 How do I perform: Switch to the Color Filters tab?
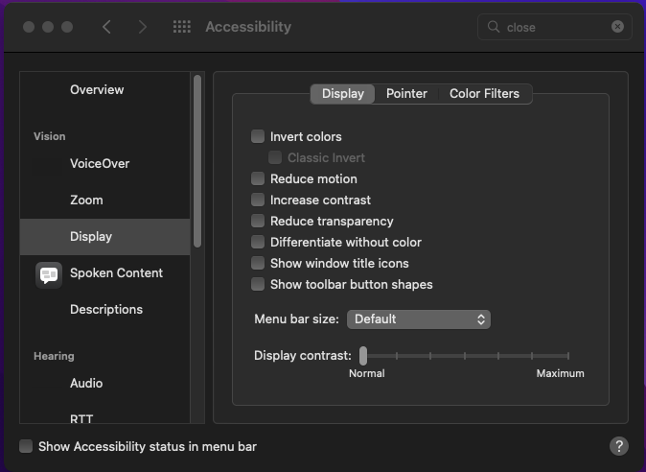[x=484, y=94]
